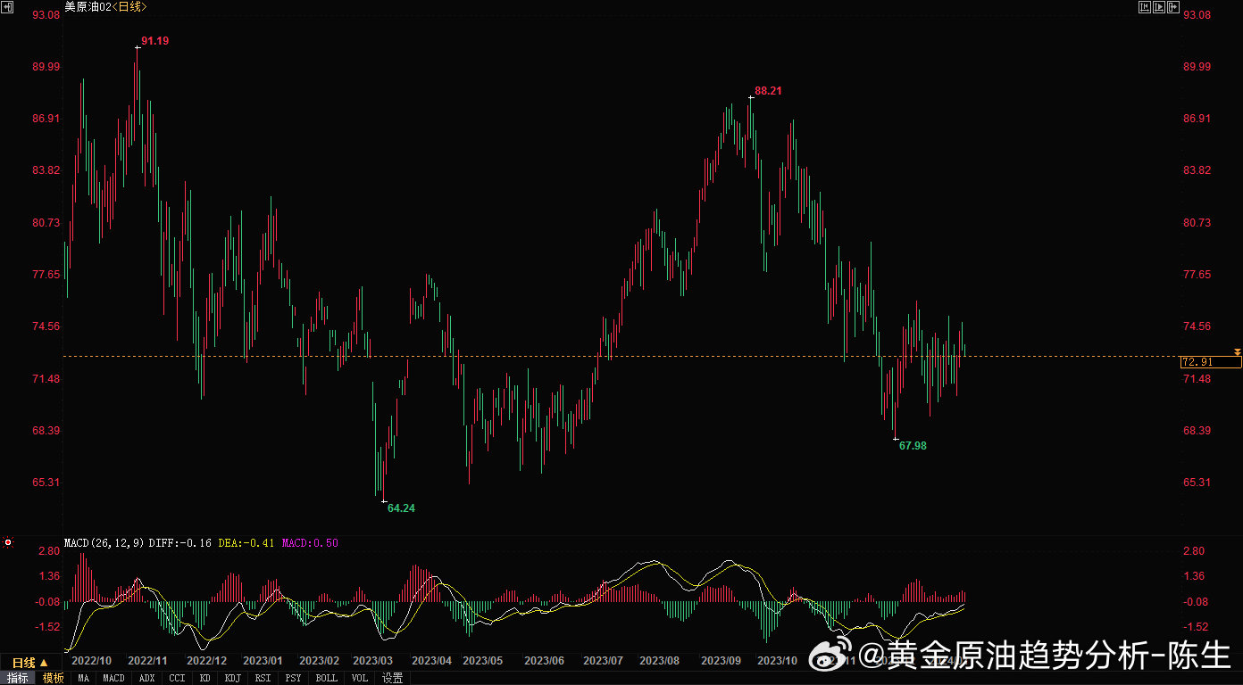Click the red MACD indicator dot icon
Viewport: 1243px width, 685px height.
click(x=8, y=541)
